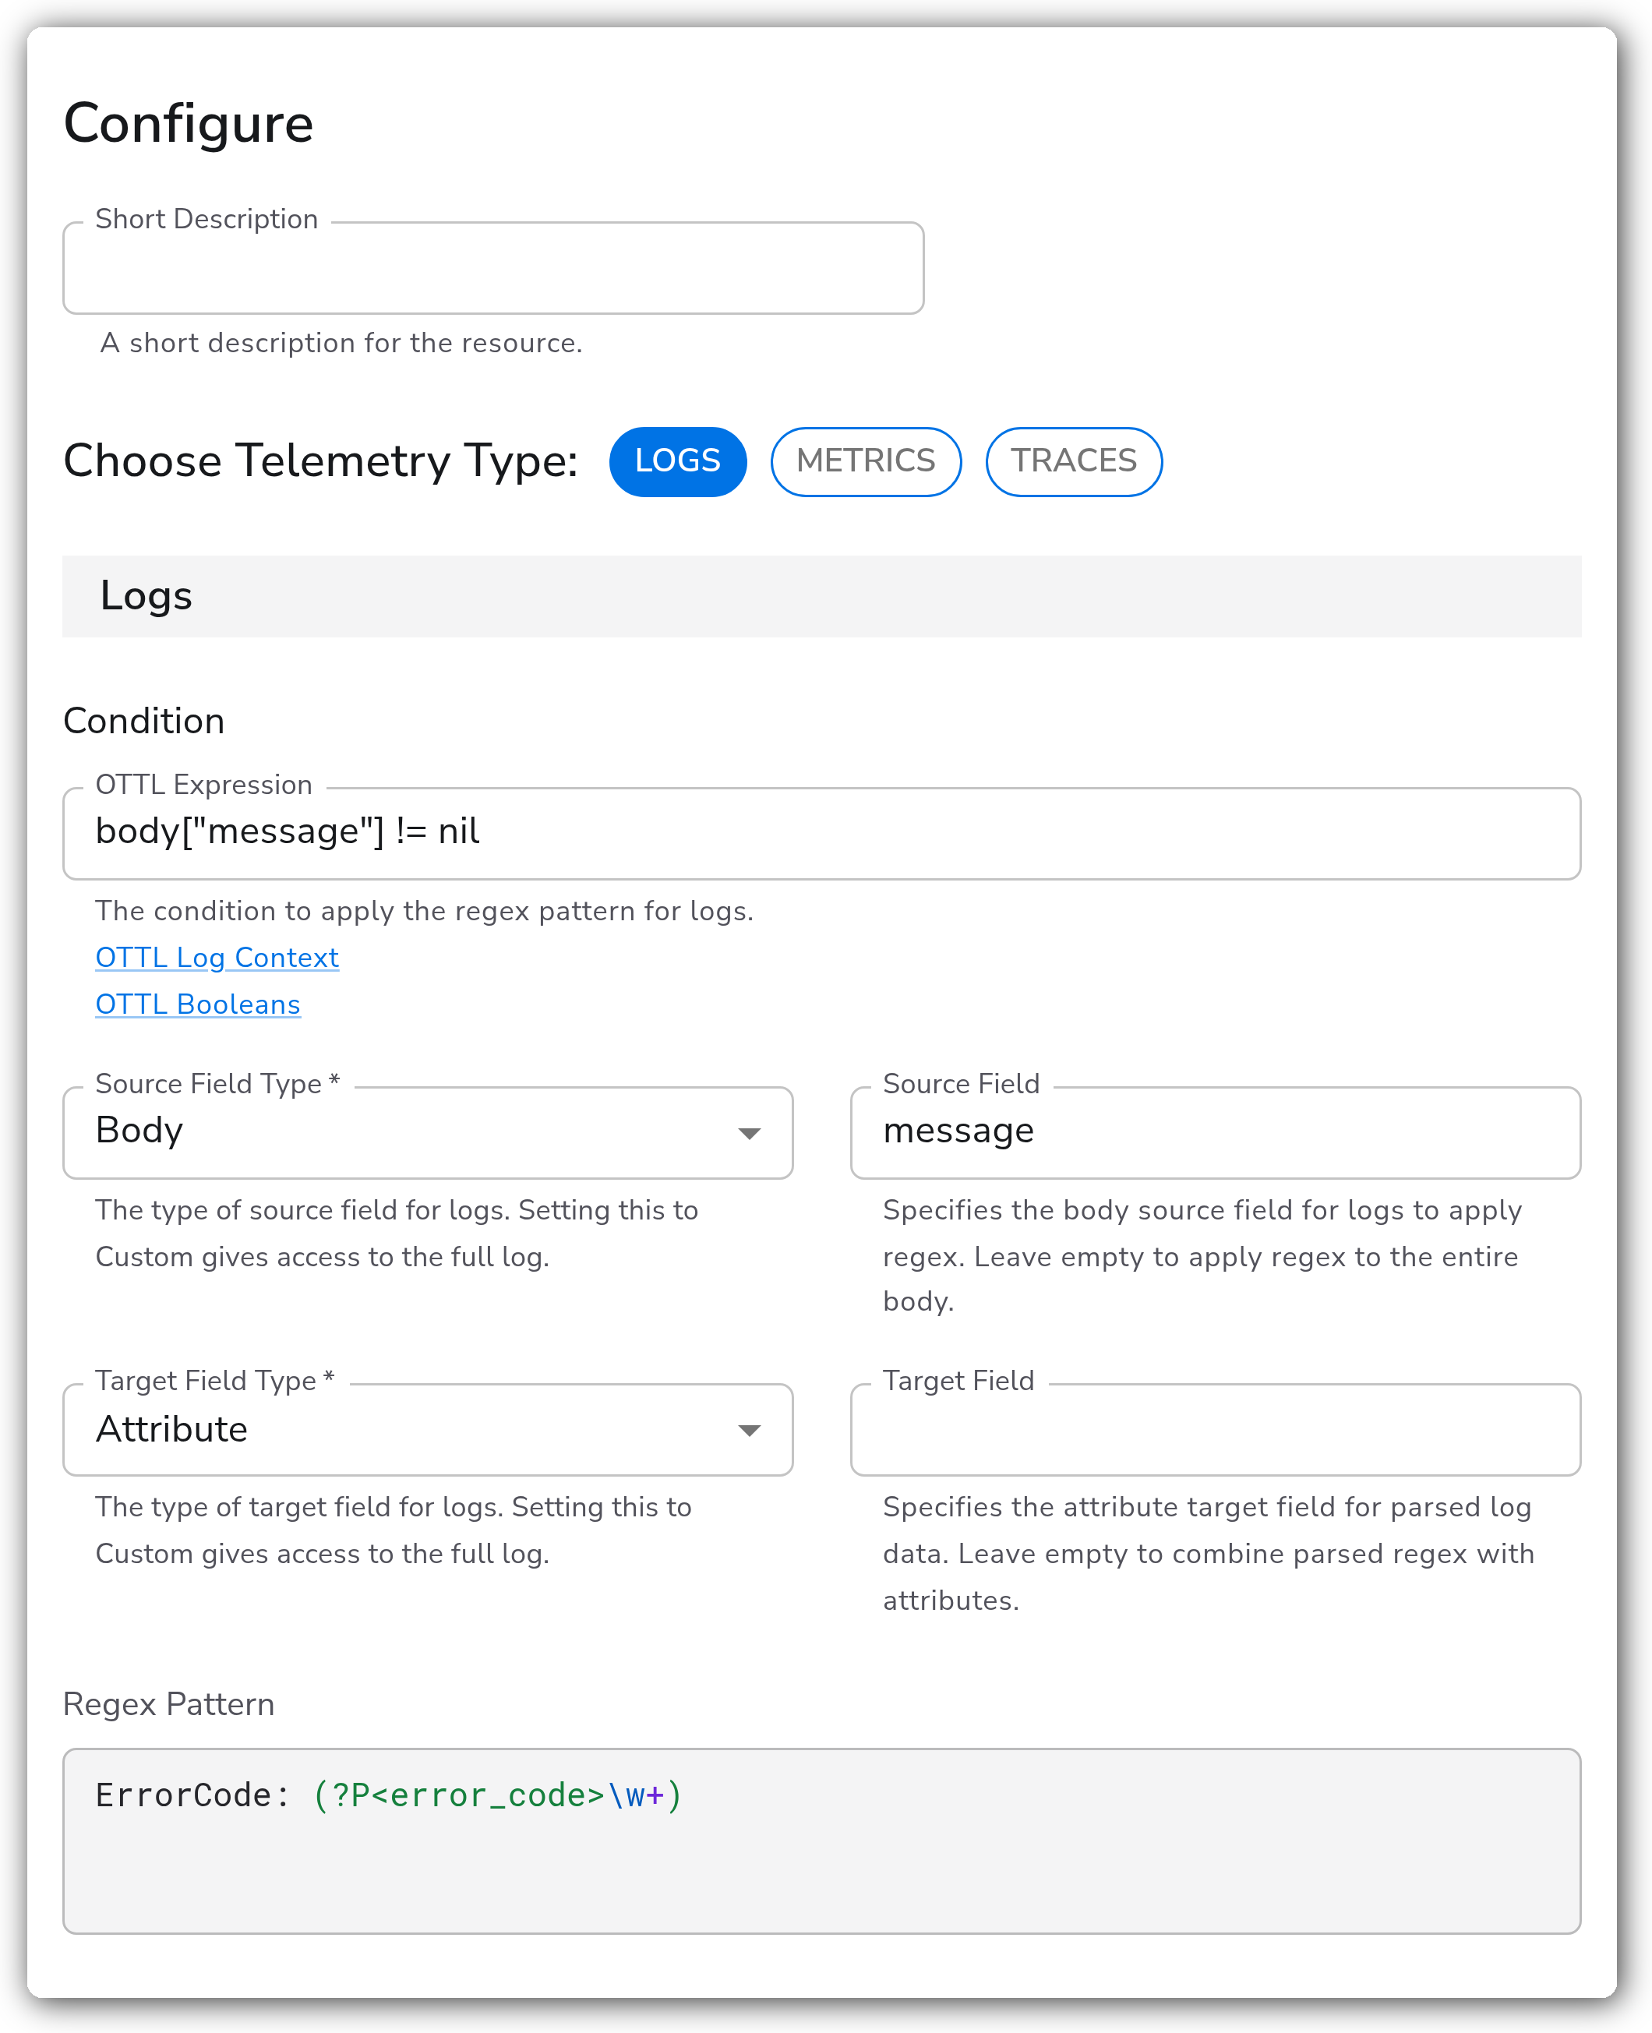
Task: Edit the OTTL Expression field
Action: pyautogui.click(x=821, y=832)
